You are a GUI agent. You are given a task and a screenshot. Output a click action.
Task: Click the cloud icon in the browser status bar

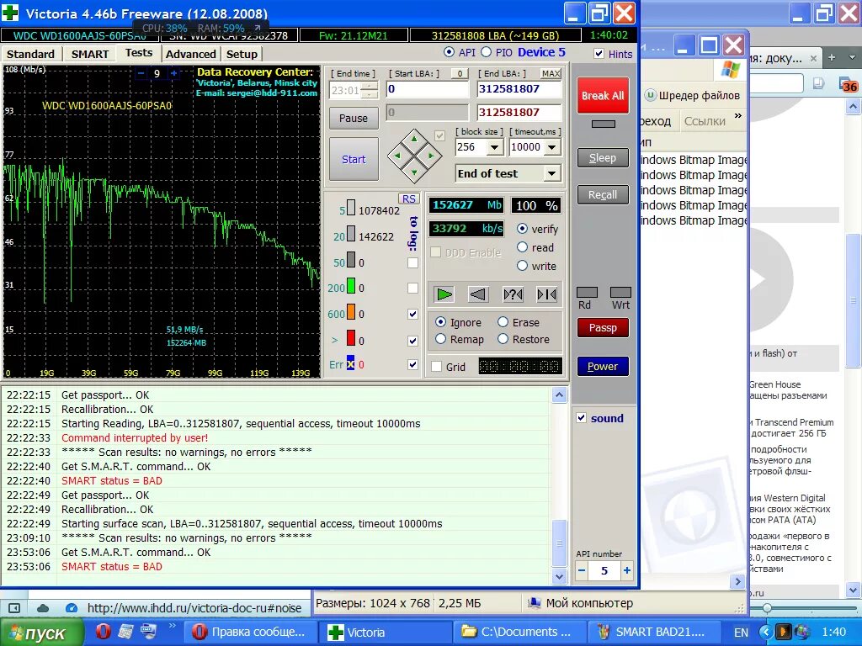click(43, 608)
